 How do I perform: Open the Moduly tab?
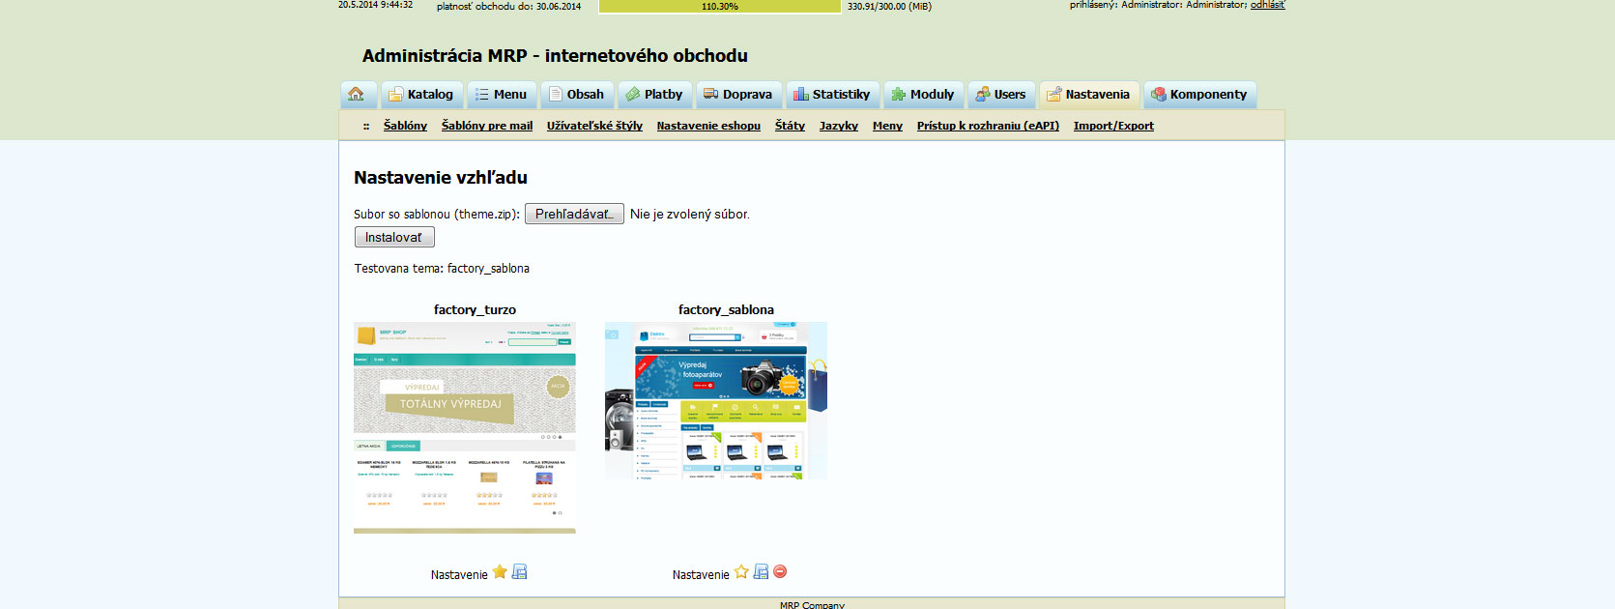point(923,95)
